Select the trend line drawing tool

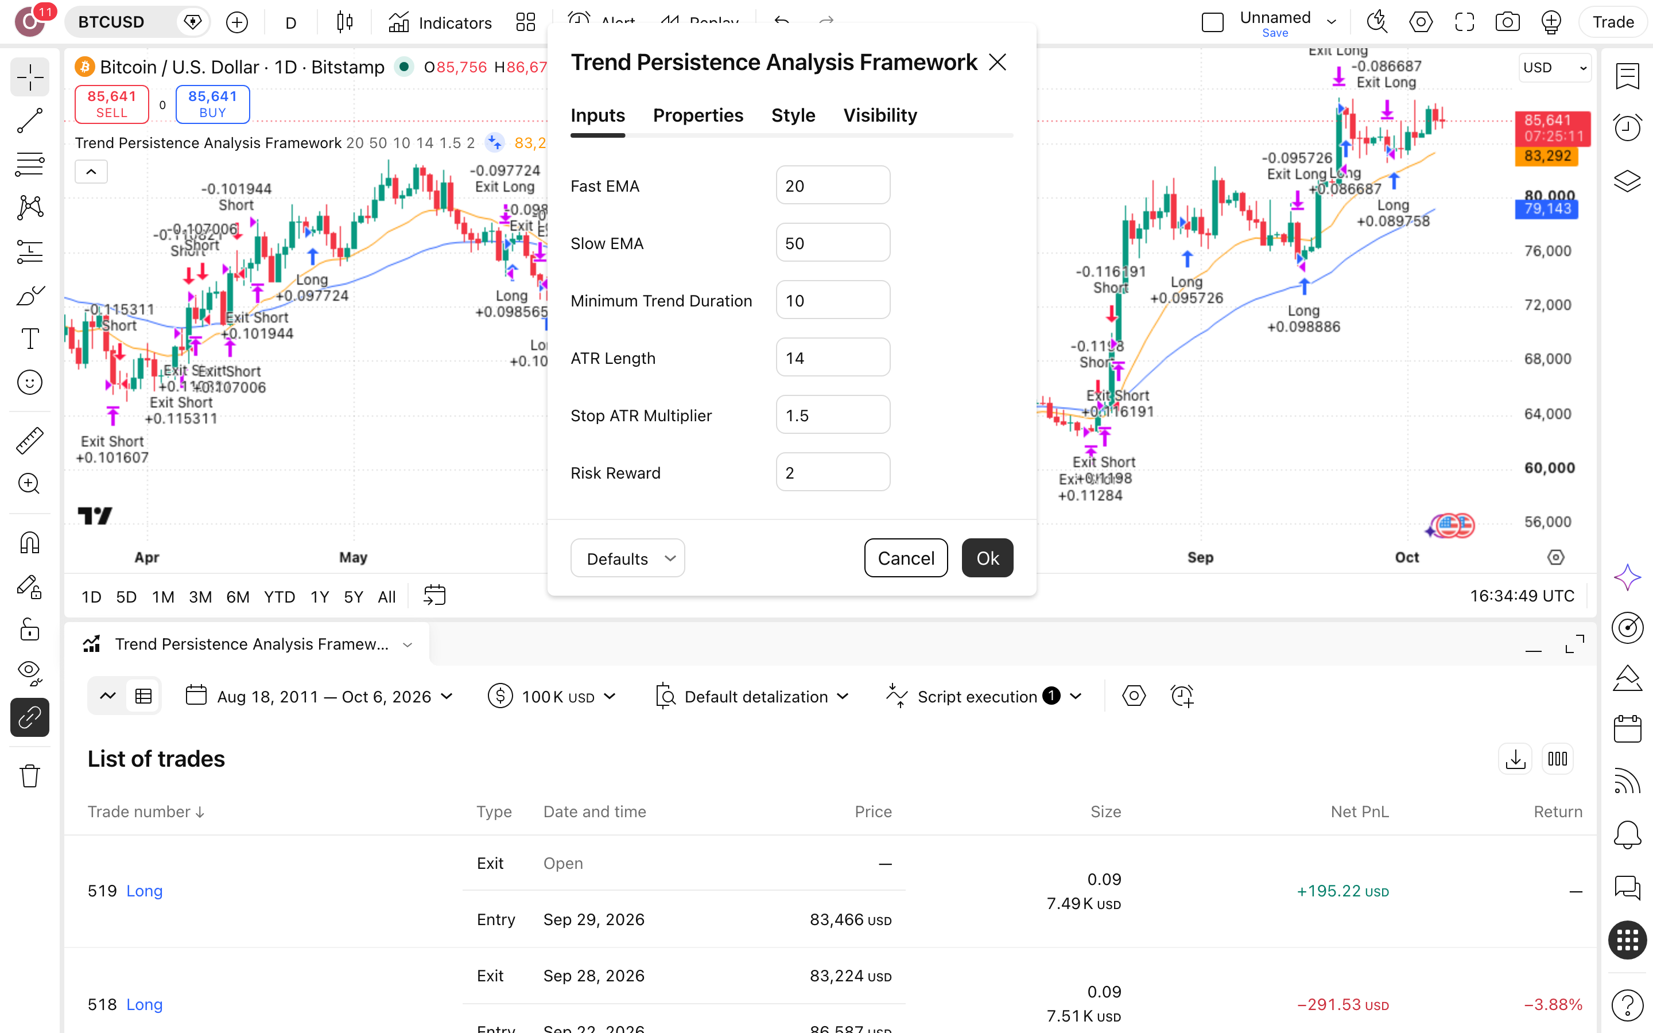tap(29, 121)
